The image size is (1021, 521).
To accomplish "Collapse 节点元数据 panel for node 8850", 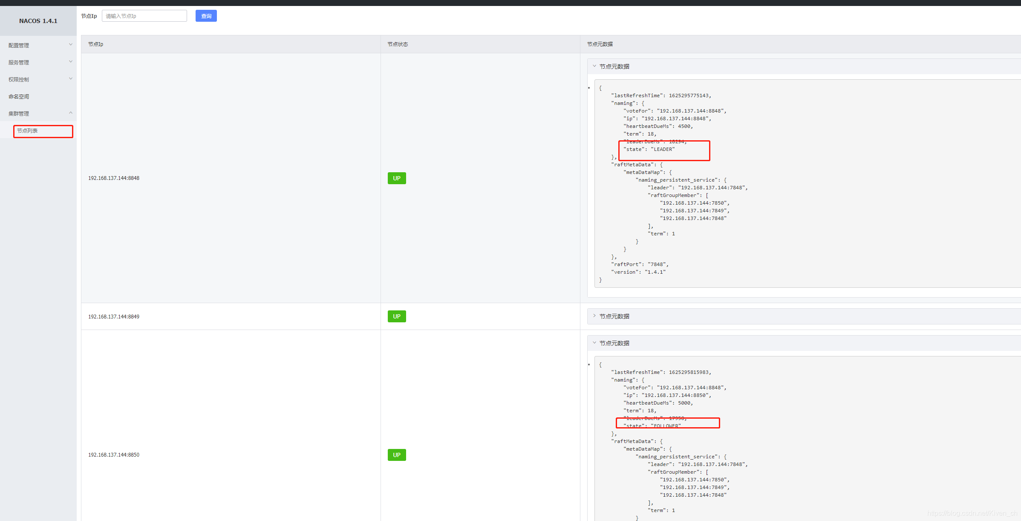I will click(614, 343).
